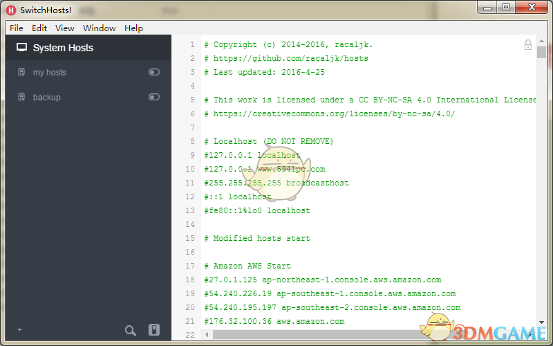Click the creativecommons.org license URL line

[x=330, y=113]
